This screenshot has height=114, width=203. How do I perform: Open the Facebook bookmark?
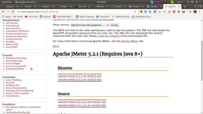click(x=103, y=16)
